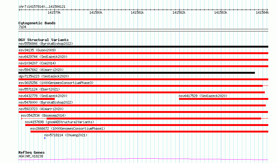The image size is (277, 163).
Task: Click esv3542534 (Boomsma2014) label
Action: click(43, 115)
